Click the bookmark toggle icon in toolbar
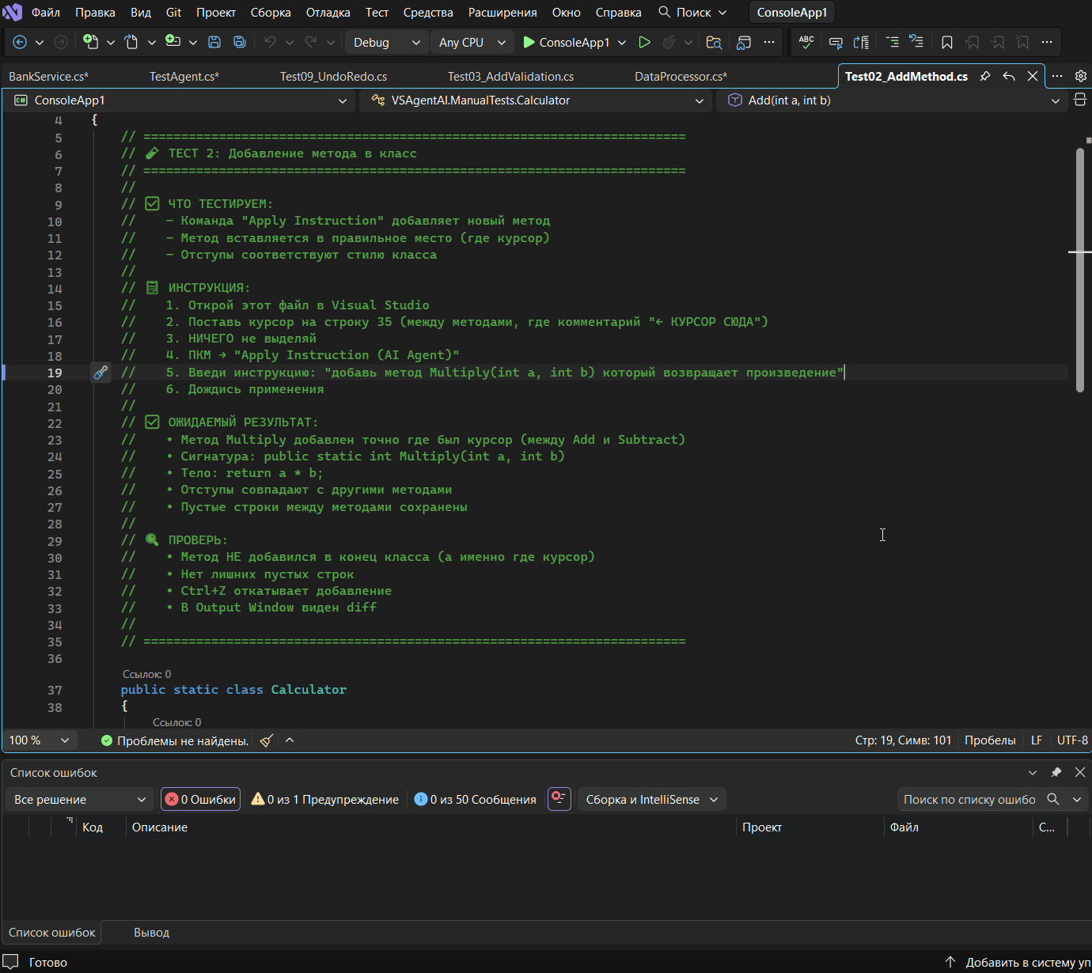This screenshot has height=973, width=1092. coord(946,43)
